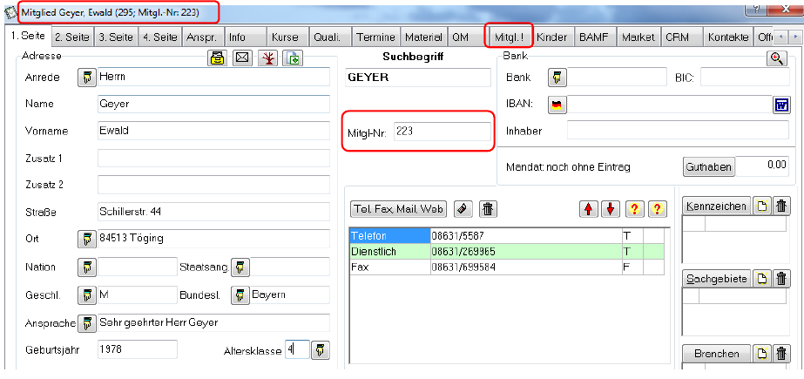The image size is (804, 379).
Task: Click the red down arrow above phone list
Action: [x=610, y=209]
